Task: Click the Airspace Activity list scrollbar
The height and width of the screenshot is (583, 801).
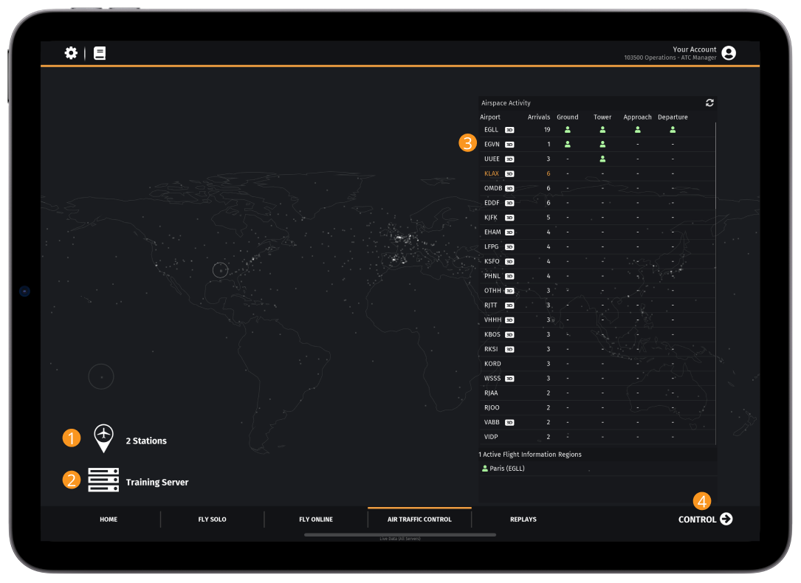Action: tap(715, 280)
